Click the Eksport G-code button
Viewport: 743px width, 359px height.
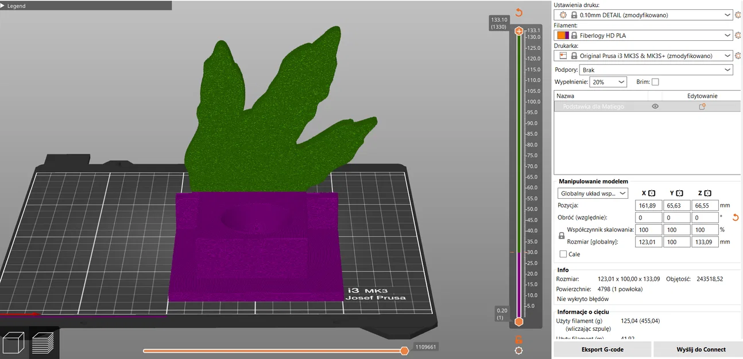pyautogui.click(x=602, y=349)
